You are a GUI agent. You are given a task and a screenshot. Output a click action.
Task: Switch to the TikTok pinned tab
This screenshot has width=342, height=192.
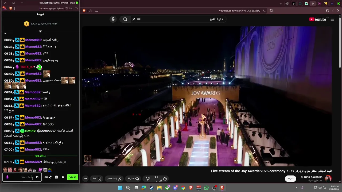294,3
